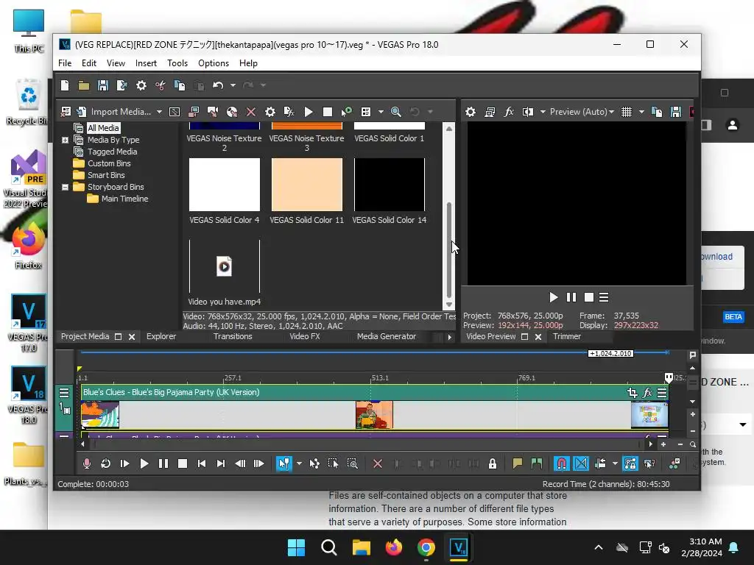The width and height of the screenshot is (754, 565).
Task: Open project via folder icon in toolbar
Action: pyautogui.click(x=84, y=85)
